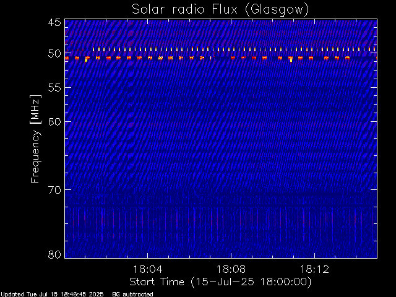
Task: Click the rotated "Frequency [MHz]" axis title
Action: coord(36,138)
